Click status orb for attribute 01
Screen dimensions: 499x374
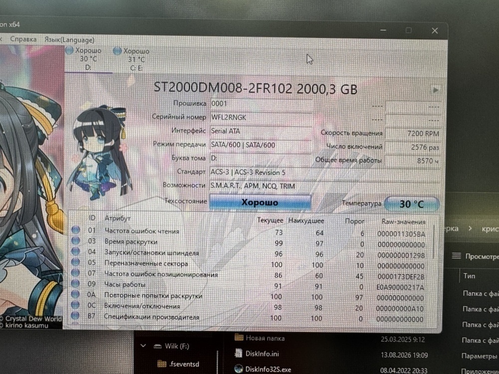[x=76, y=229]
